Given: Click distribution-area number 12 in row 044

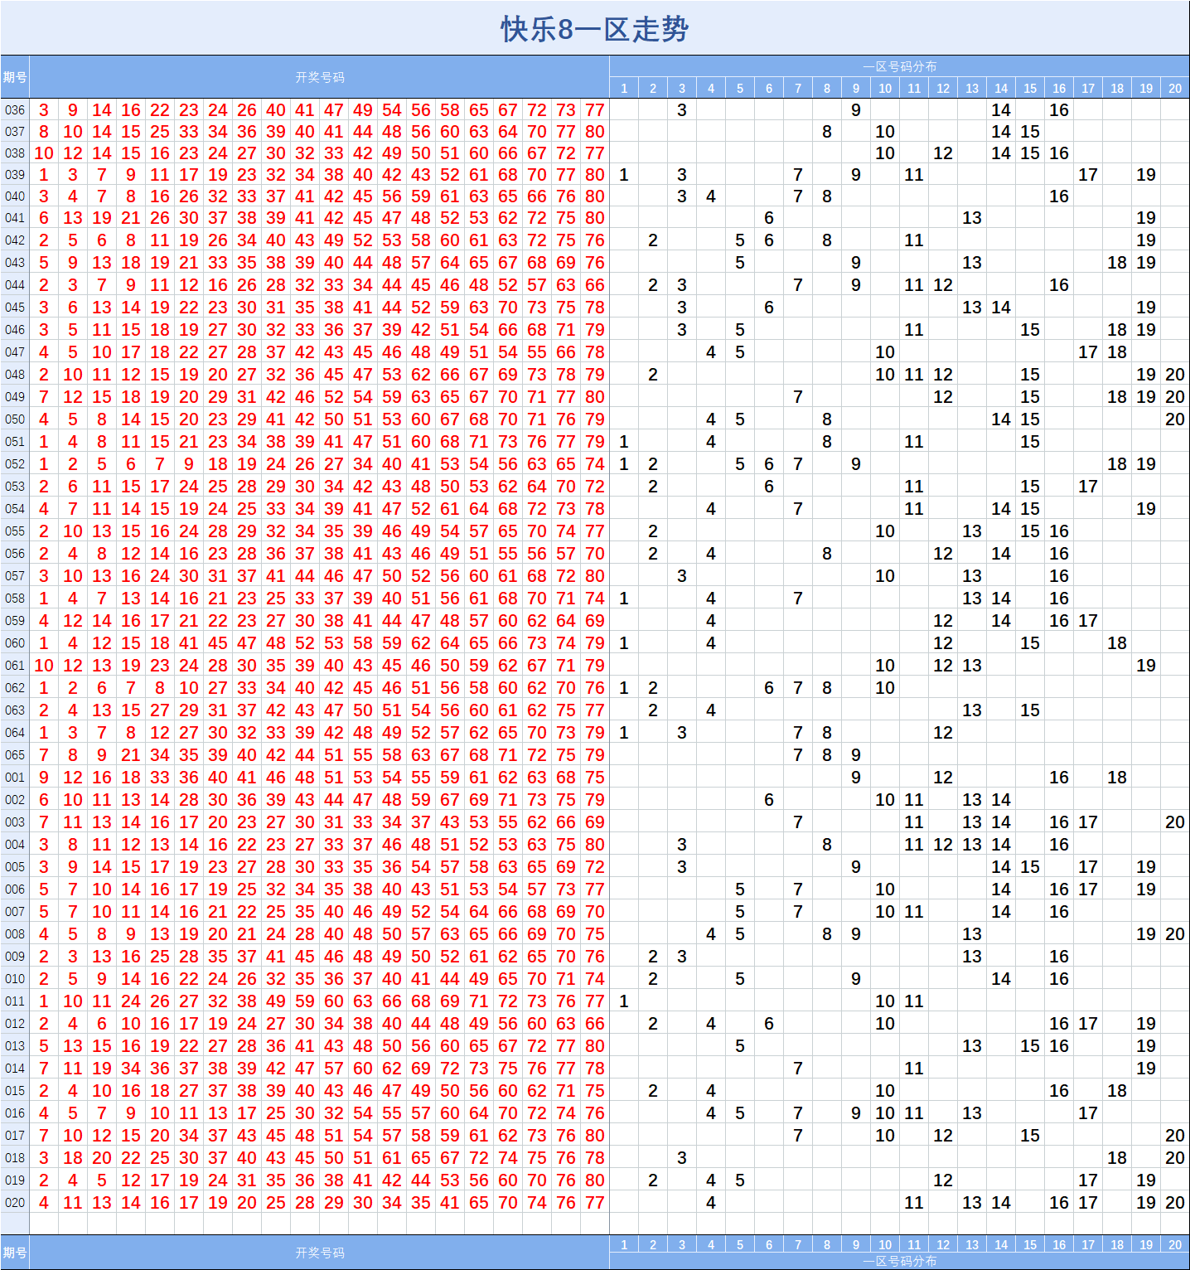Looking at the screenshot, I should pyautogui.click(x=943, y=285).
